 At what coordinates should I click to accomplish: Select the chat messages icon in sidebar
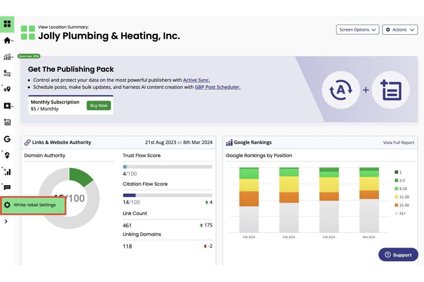[x=7, y=187]
